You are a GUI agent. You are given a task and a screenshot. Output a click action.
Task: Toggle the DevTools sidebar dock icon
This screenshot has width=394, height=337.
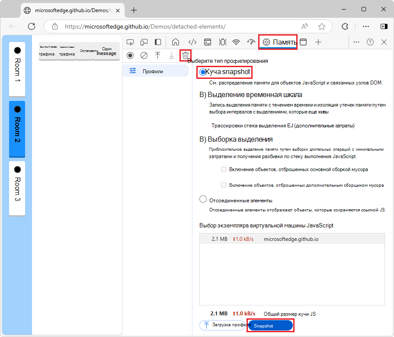point(158,42)
